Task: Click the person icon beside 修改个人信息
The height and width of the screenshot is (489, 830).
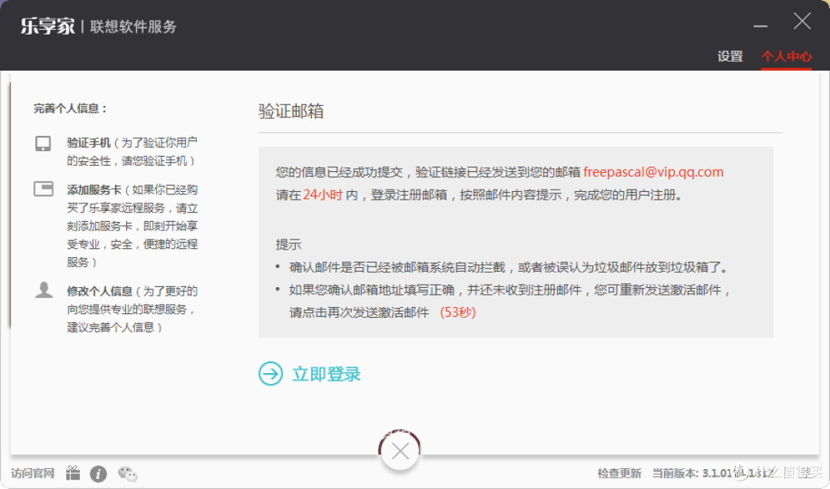Action: [x=44, y=289]
